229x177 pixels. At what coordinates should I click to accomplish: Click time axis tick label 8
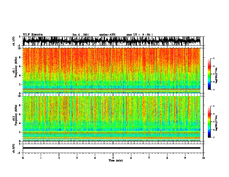167,158
